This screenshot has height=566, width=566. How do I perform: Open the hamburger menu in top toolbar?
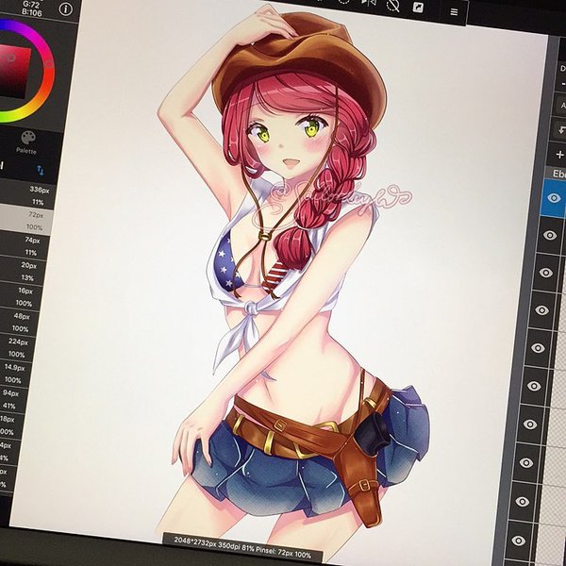tap(454, 12)
